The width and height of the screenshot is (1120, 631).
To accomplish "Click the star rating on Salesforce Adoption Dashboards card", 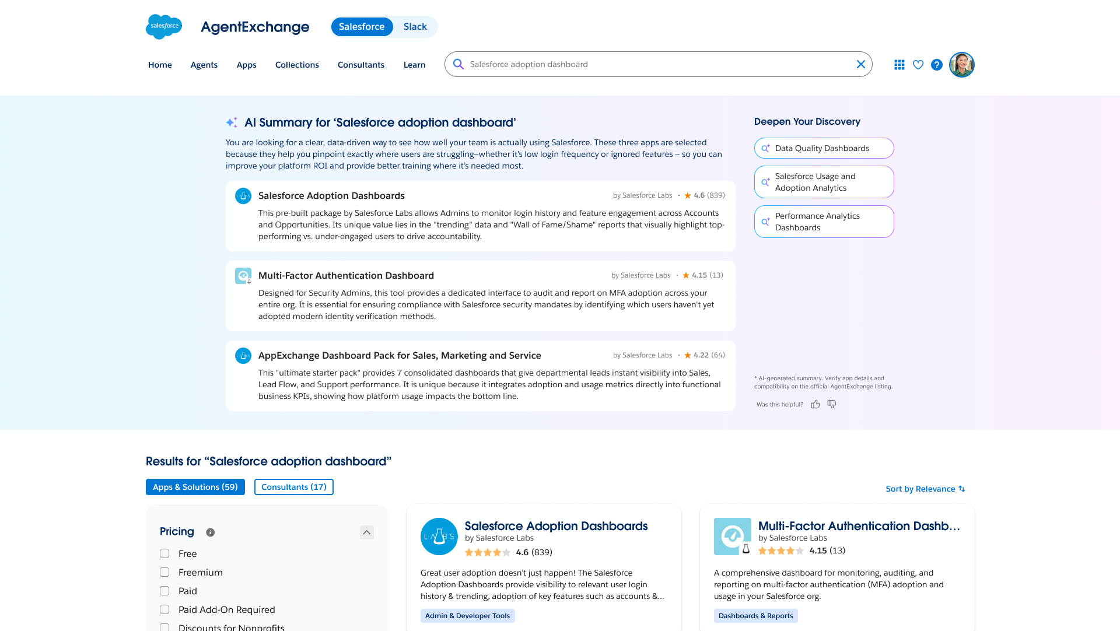I will tap(488, 552).
